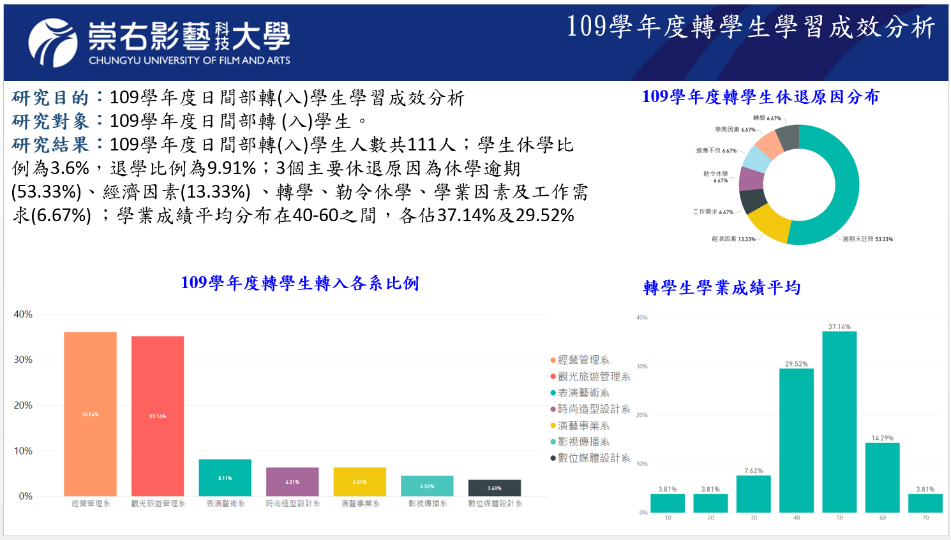Screen dimensions: 951x540
Task: Click the 29.52% value label above bar 40
Action: [797, 364]
